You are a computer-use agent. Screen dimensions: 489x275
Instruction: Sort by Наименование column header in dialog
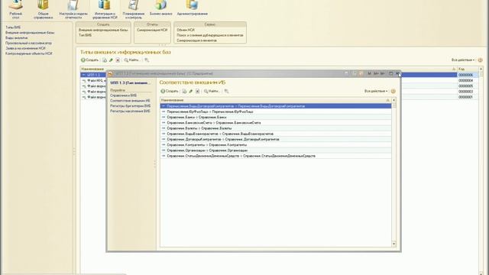pos(276,100)
